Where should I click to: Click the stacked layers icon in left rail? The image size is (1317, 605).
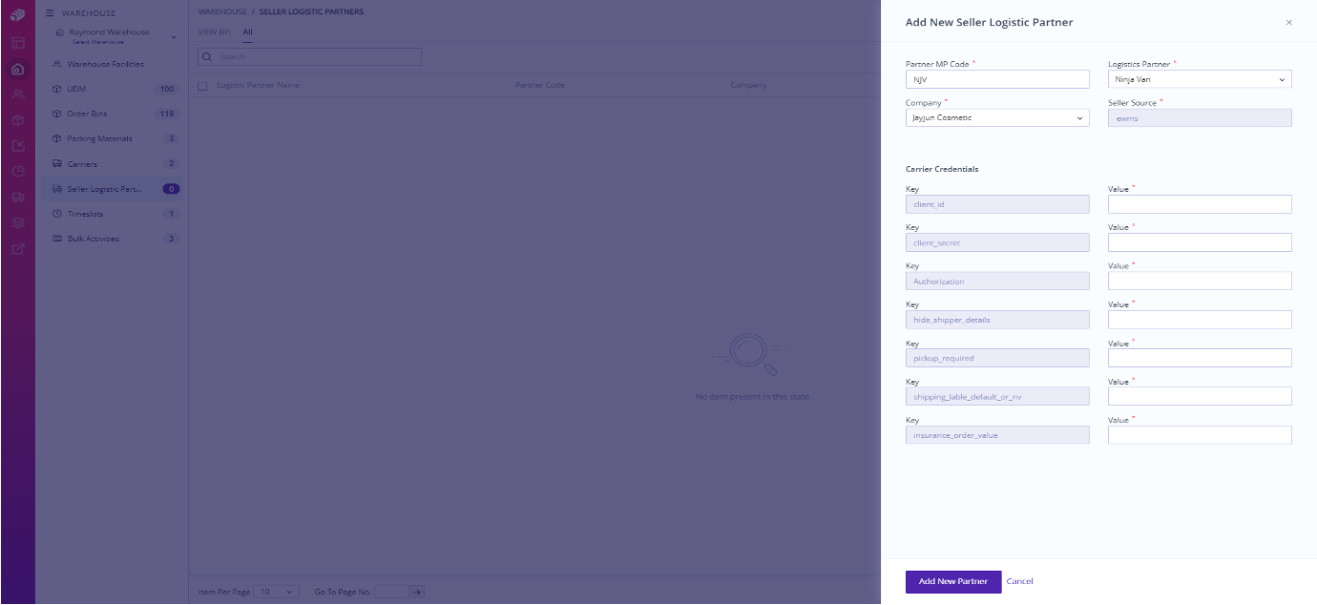coord(17,223)
